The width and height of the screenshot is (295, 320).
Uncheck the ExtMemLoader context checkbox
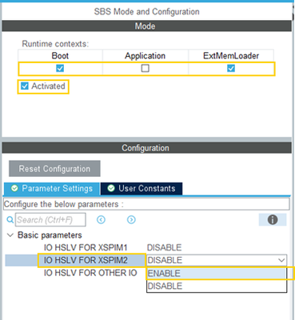pyautogui.click(x=231, y=68)
